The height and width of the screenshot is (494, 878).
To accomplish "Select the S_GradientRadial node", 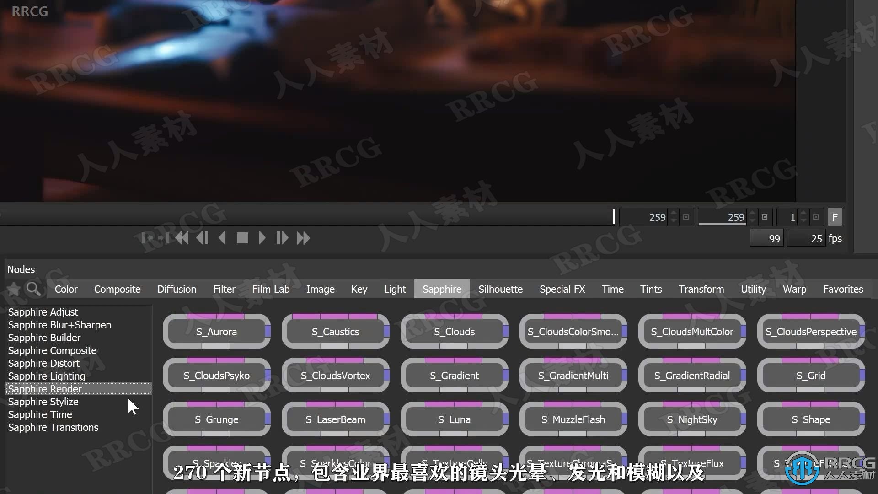I will point(692,375).
